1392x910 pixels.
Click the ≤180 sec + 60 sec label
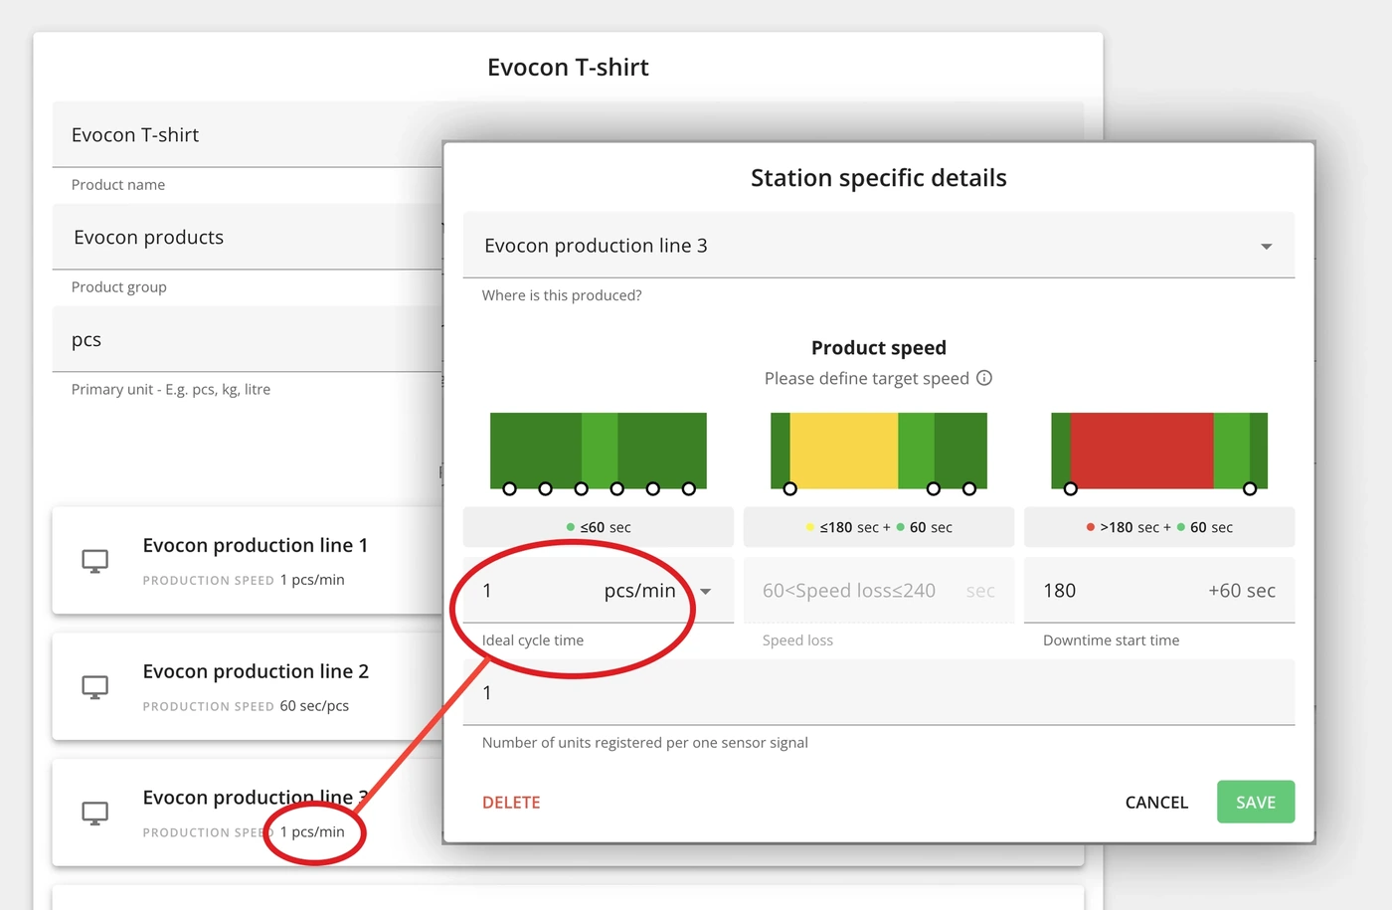point(879,527)
